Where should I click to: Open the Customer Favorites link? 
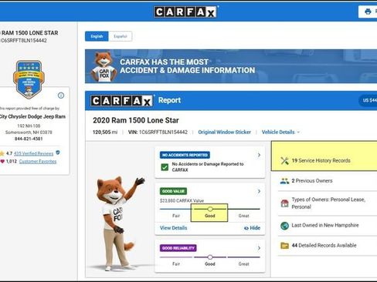38,161
